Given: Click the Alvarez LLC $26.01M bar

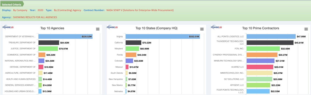Looking at the screenshot, I should point(260,67).
